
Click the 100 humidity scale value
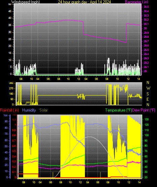pos(5,115)
